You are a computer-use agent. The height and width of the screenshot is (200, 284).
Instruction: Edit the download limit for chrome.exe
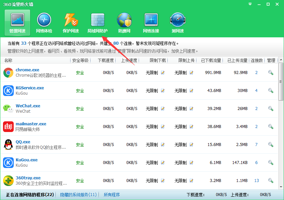163,71
